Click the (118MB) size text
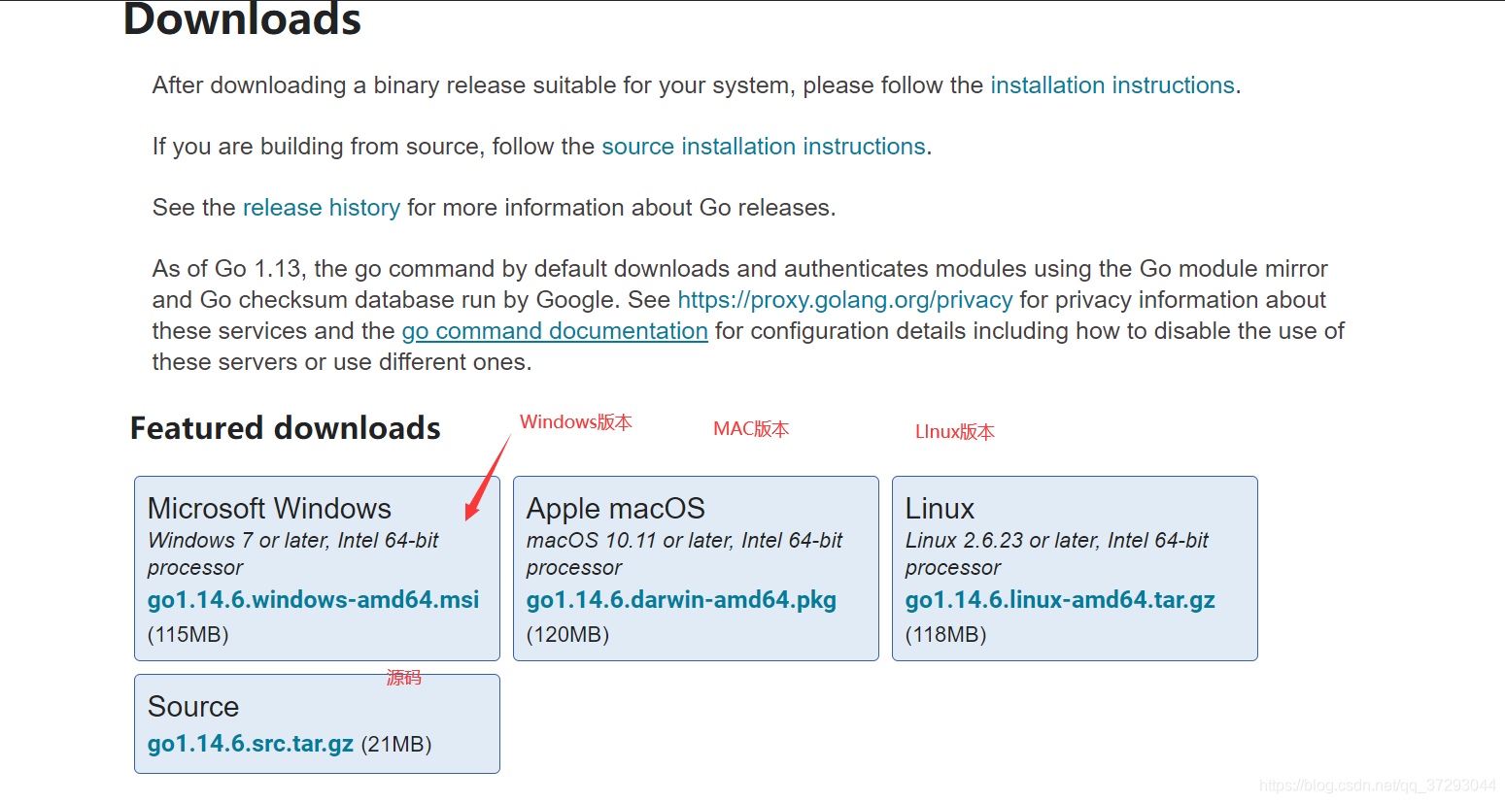This screenshot has height=803, width=1505. tap(946, 635)
